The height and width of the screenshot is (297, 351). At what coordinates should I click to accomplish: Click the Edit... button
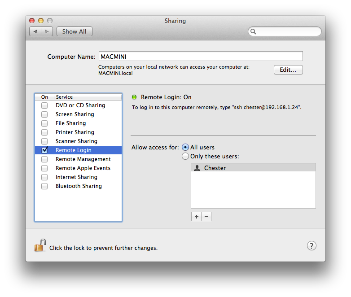pyautogui.click(x=288, y=70)
